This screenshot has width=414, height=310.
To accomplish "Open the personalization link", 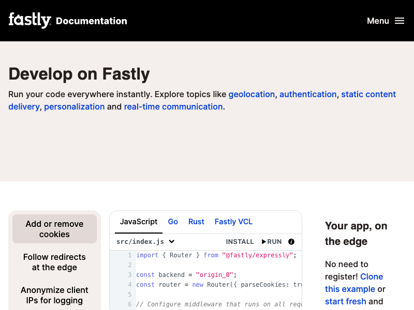I will pos(75,107).
